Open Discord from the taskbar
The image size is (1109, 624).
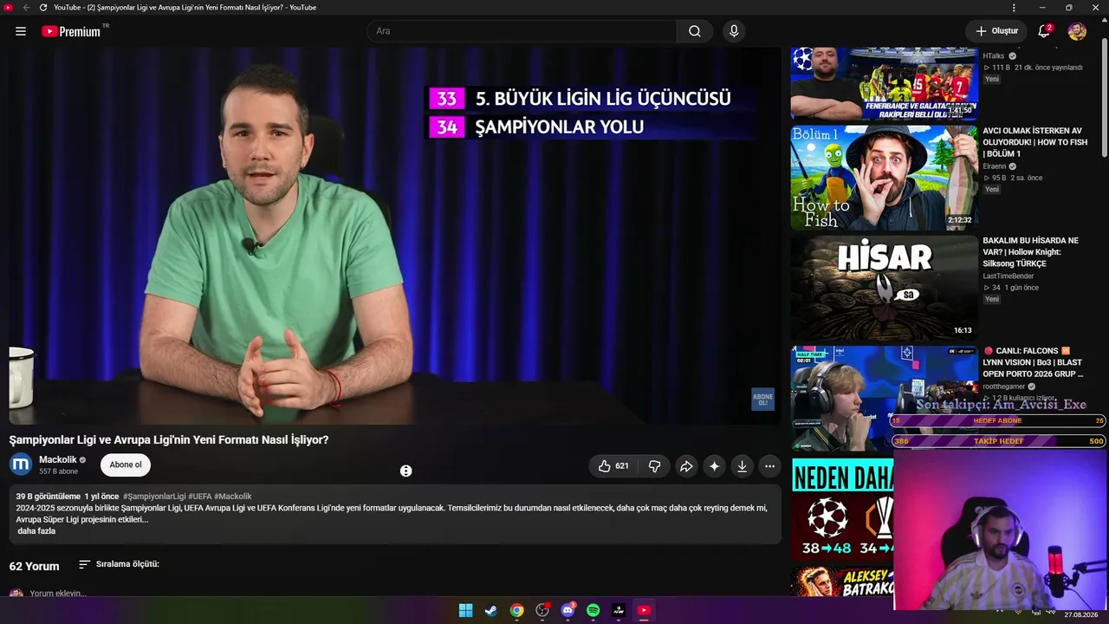pos(567,610)
